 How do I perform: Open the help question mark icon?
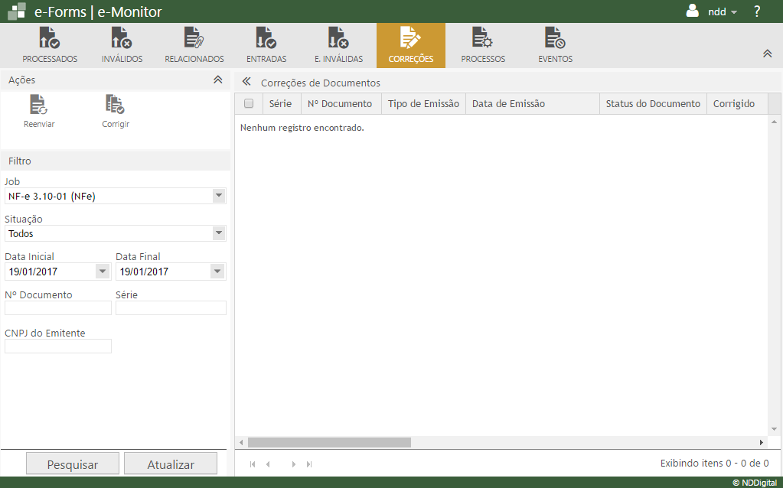(756, 11)
